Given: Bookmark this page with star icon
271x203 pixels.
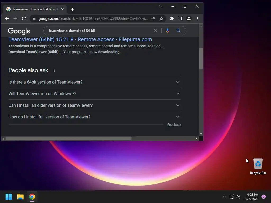Looking at the screenshot, I should [x=161, y=19].
